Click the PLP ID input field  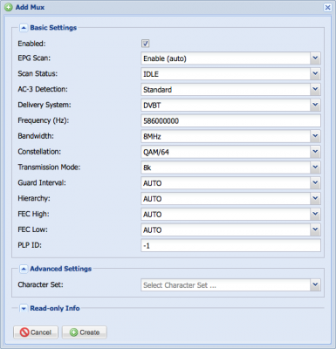pos(230,245)
